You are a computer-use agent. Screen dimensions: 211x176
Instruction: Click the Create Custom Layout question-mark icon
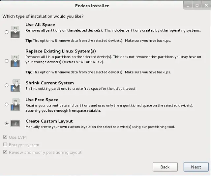[x=15, y=123]
